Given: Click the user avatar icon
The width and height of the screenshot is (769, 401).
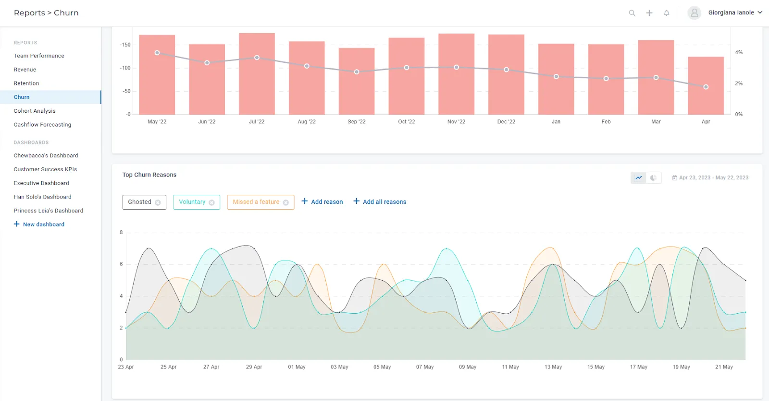Looking at the screenshot, I should coord(695,13).
